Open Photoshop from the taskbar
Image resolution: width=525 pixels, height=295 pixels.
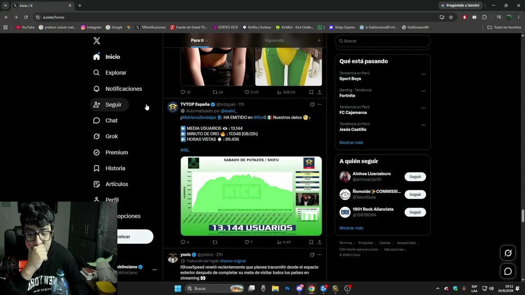(x=288, y=288)
